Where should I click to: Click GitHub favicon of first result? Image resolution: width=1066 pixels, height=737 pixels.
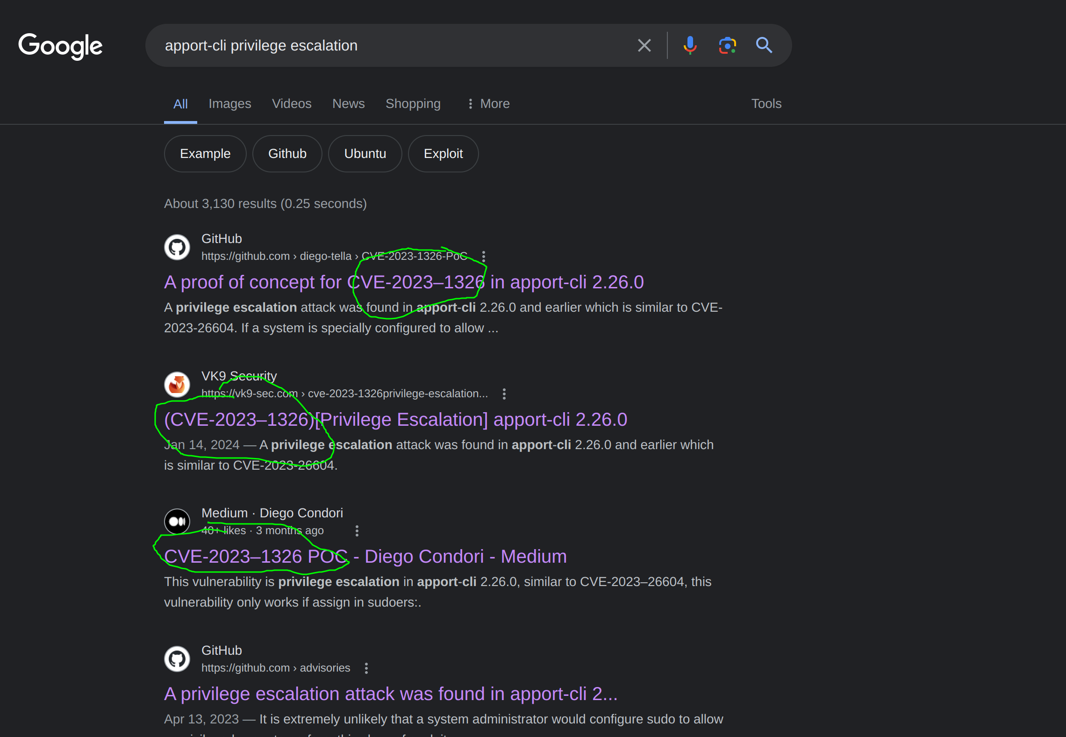coord(177,247)
